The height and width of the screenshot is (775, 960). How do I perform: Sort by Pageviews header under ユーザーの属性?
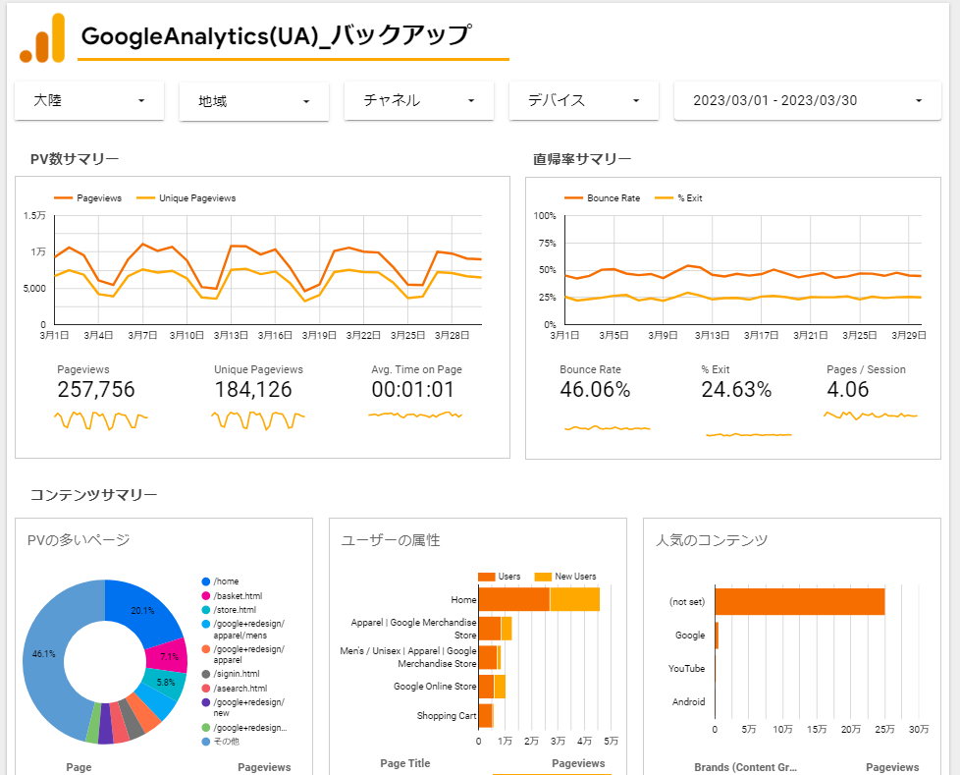(578, 763)
